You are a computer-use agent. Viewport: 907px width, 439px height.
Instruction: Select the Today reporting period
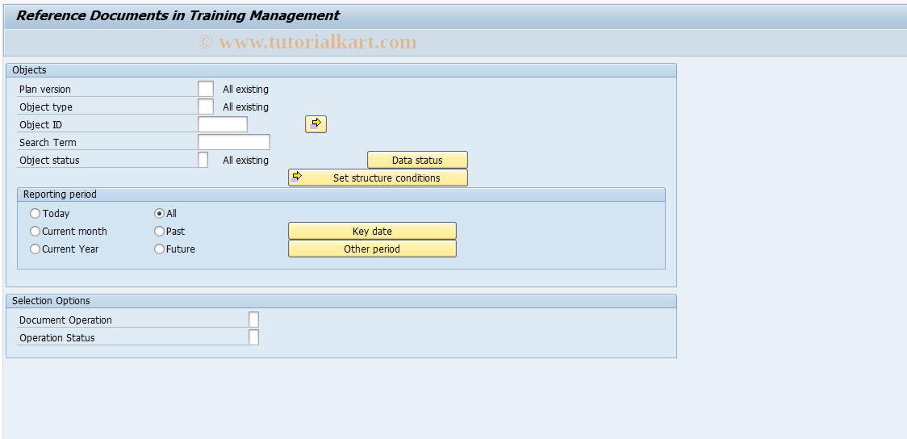pos(36,213)
